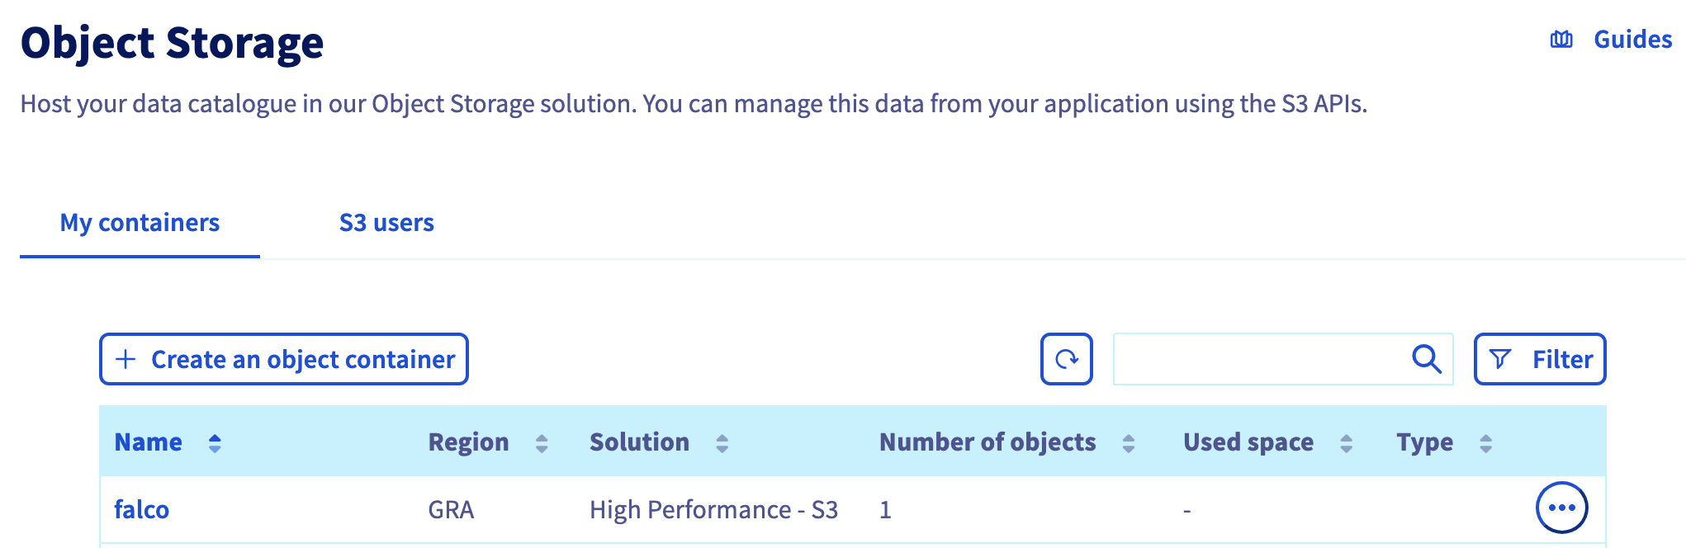Select the My containers tab
Screen dimensions: 1686x548
(x=139, y=222)
